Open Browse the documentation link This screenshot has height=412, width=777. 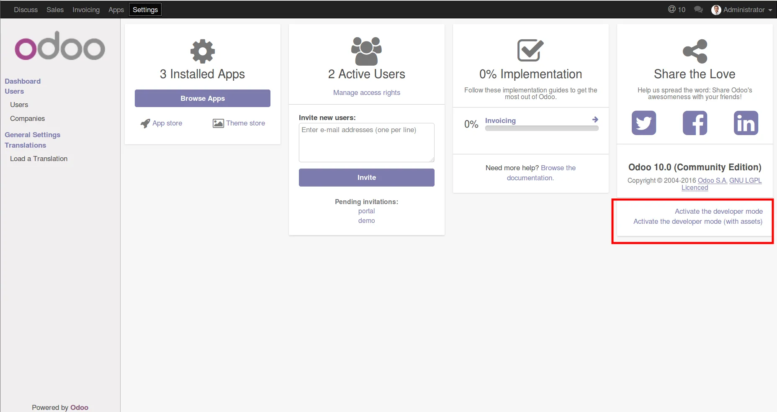[x=541, y=173]
